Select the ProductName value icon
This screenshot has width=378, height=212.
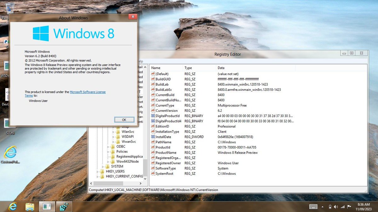(153, 153)
